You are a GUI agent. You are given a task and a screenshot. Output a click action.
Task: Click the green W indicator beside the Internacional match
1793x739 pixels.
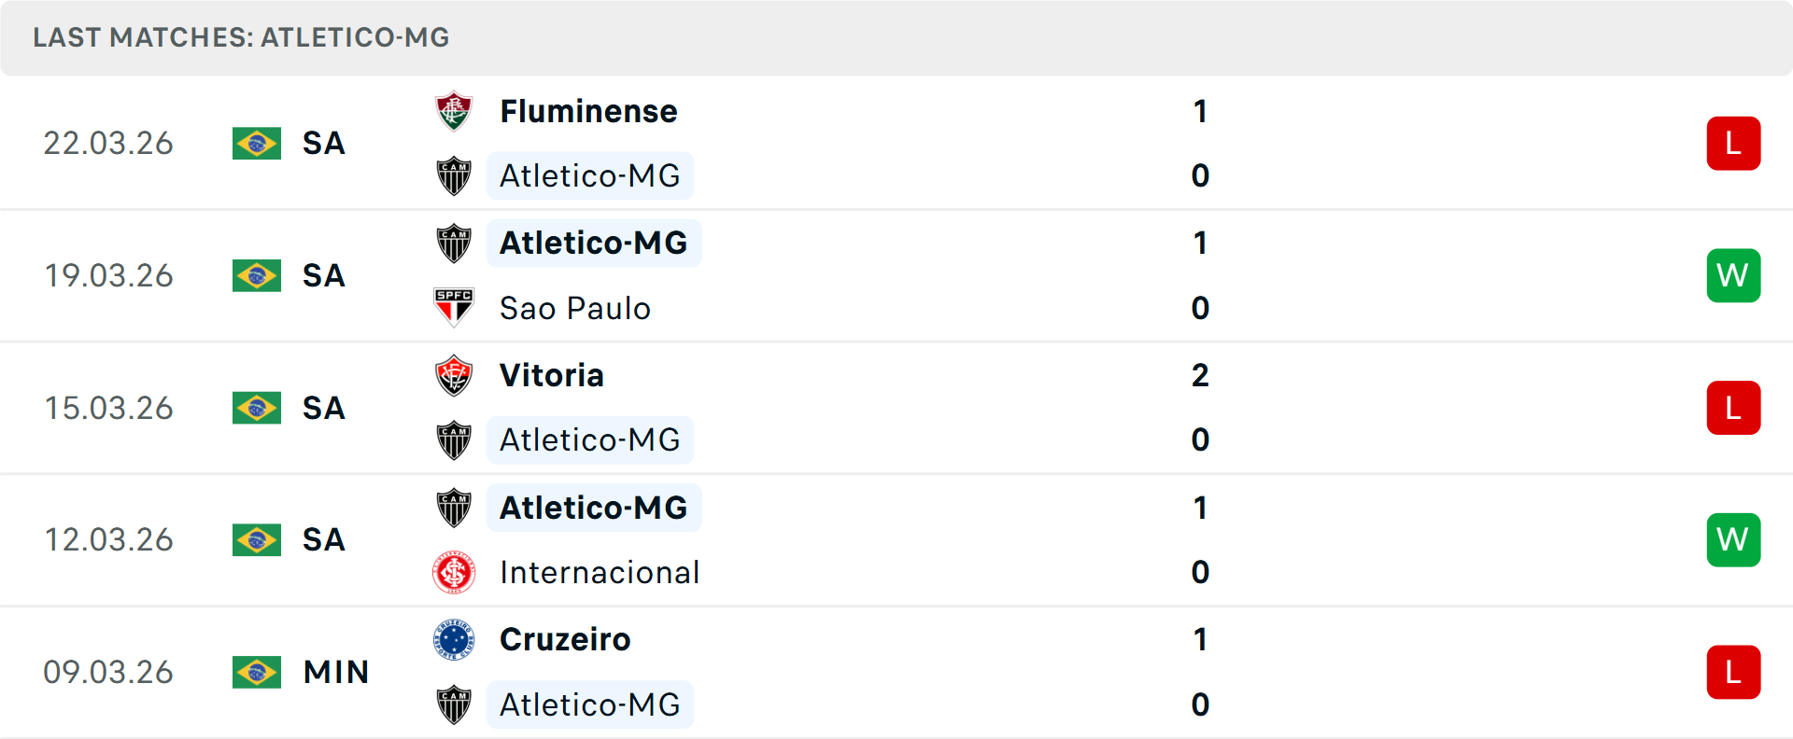pyautogui.click(x=1733, y=539)
